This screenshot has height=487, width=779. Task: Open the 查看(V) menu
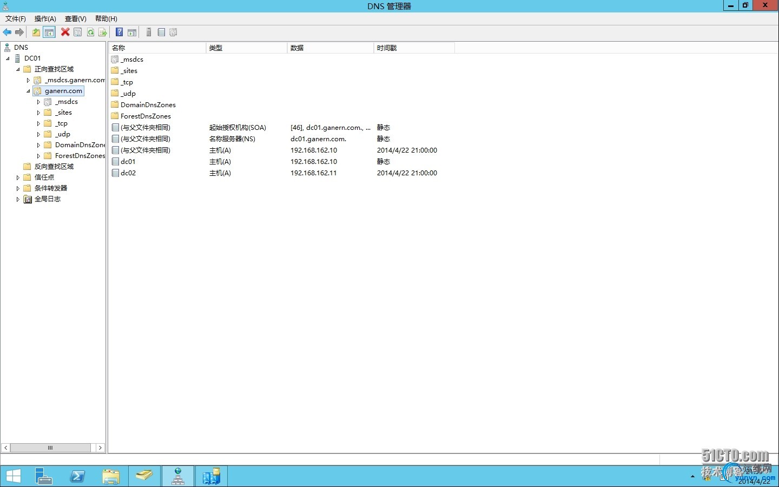click(76, 18)
